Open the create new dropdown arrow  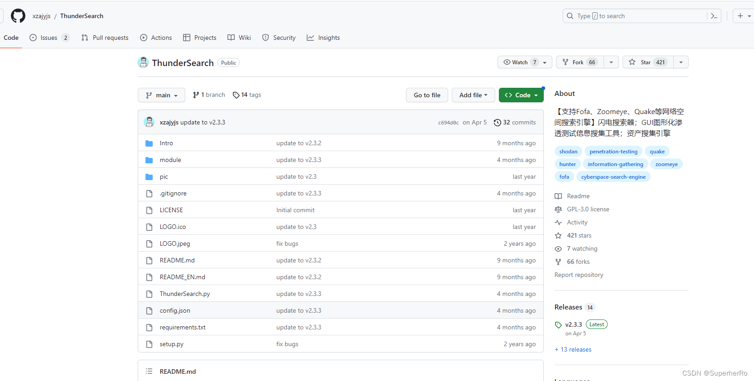[x=749, y=16]
